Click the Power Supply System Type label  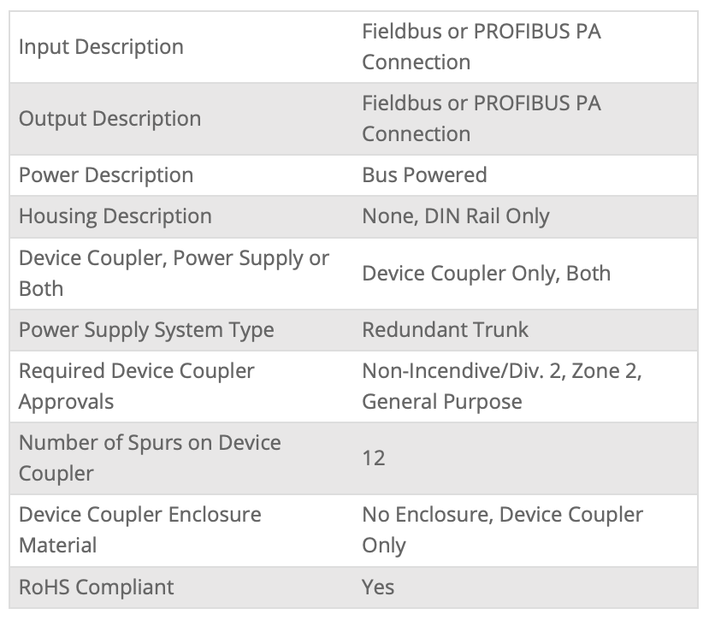[x=146, y=330]
